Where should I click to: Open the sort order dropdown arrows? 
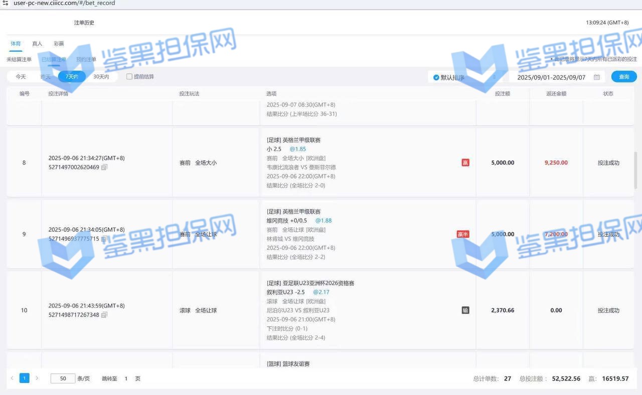pos(494,77)
